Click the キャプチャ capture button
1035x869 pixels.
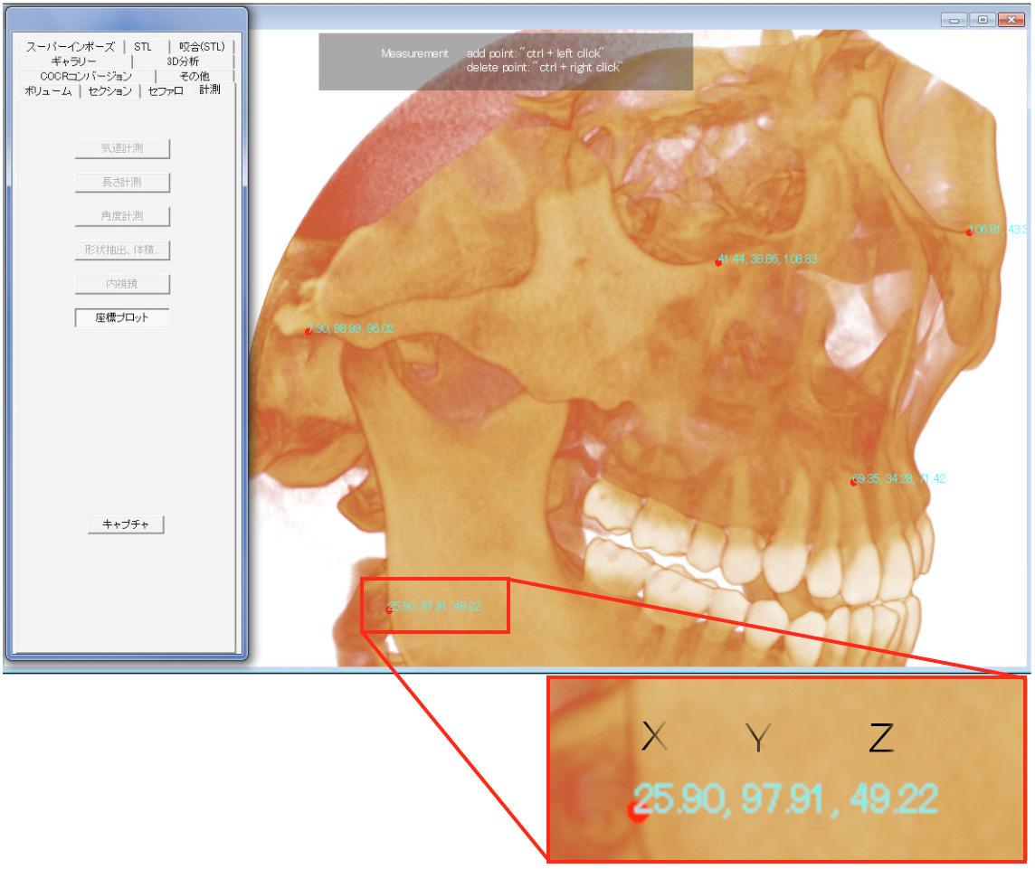pyautogui.click(x=126, y=524)
